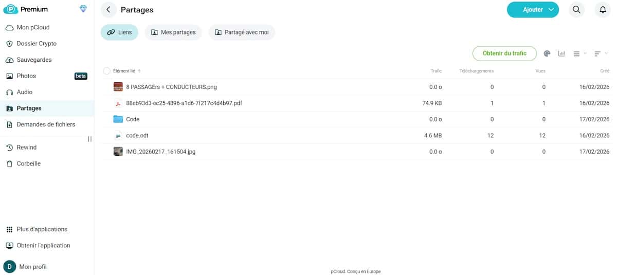The width and height of the screenshot is (617, 275).
Task: Open 8 PASSAGErs + CONDUCTEURS.png
Action: pos(171,87)
